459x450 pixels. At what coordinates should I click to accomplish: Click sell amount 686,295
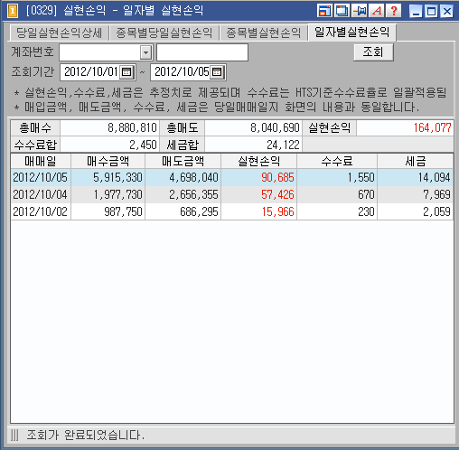[199, 211]
